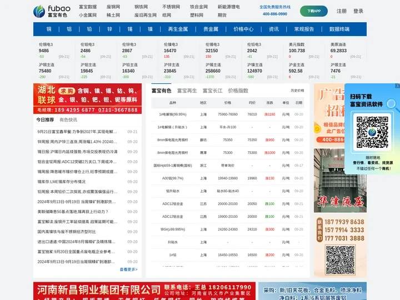
Task: Switch to the 富宝长江 price tab
Action: click(212, 91)
